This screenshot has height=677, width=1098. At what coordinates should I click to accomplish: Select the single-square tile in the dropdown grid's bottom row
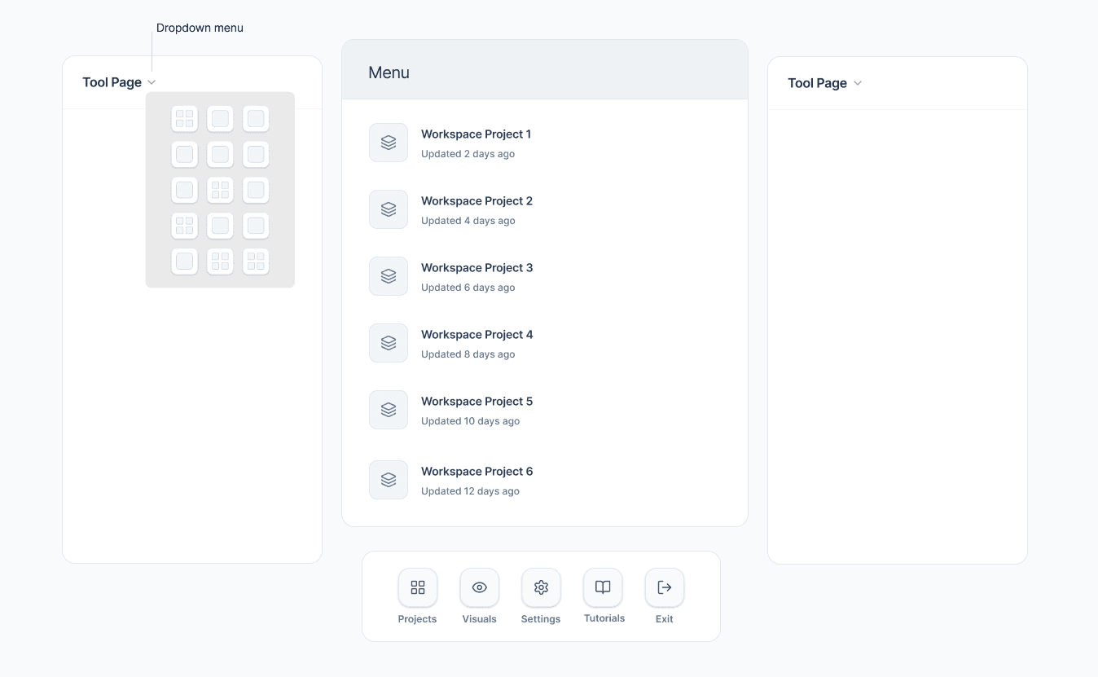point(185,262)
